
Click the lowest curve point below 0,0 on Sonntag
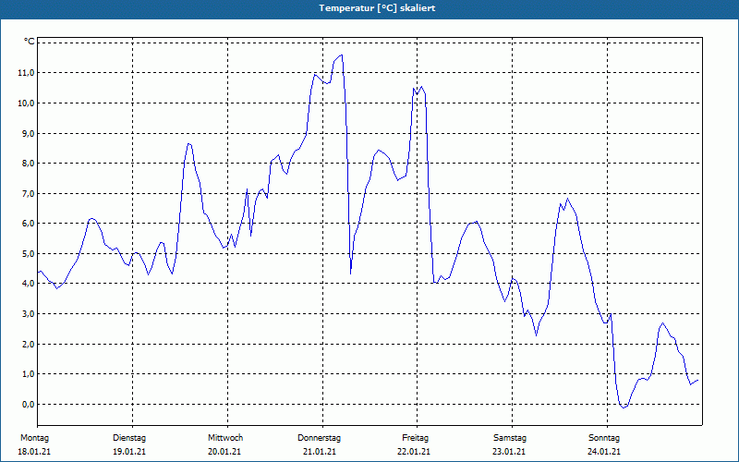624,407
